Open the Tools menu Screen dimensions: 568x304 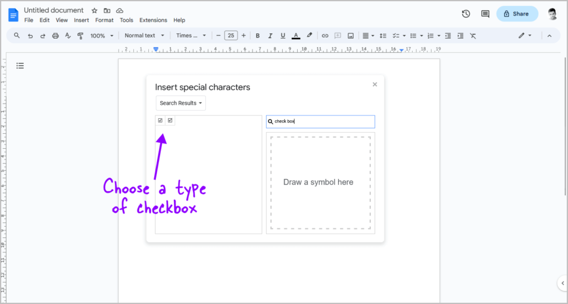126,20
